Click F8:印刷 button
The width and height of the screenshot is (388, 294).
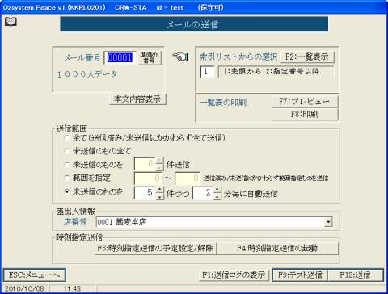point(305,114)
